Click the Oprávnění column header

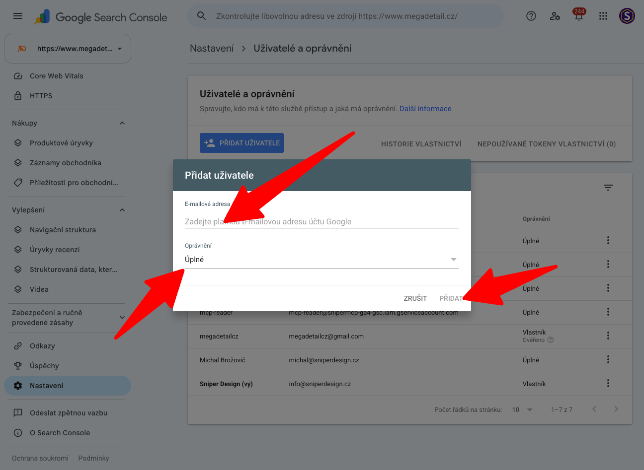[x=536, y=219]
